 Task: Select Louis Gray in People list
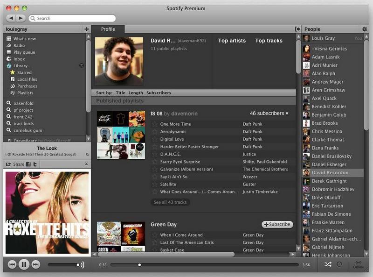point(333,38)
